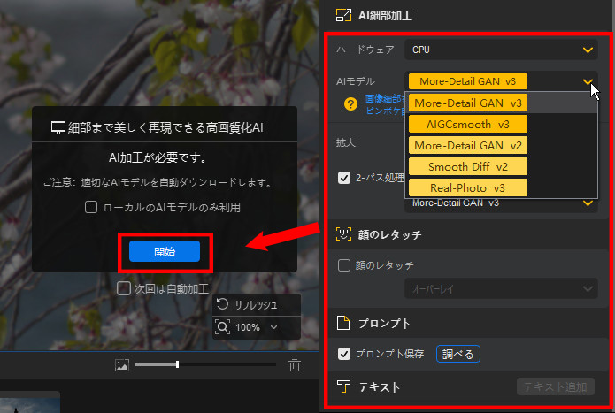615x413 pixels.
Task: Select Smooth Diff v2 model option
Action: 468,166
